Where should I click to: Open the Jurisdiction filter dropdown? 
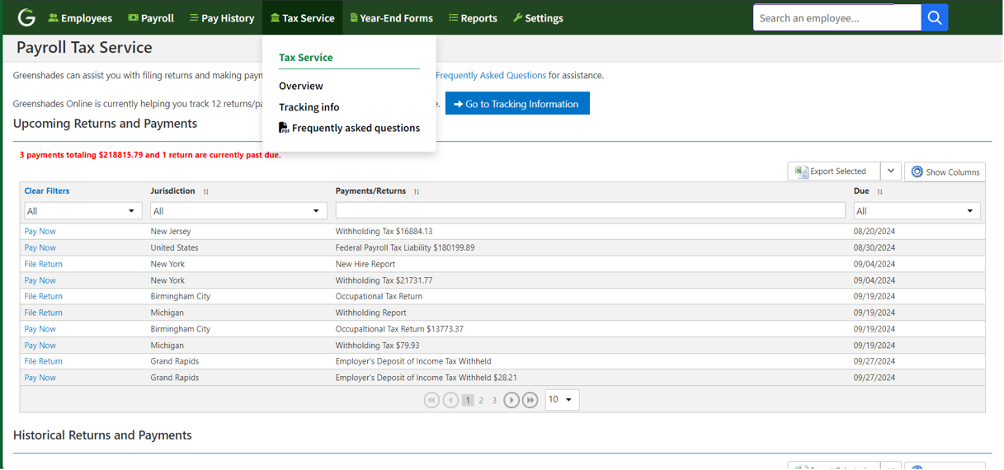[x=238, y=211]
